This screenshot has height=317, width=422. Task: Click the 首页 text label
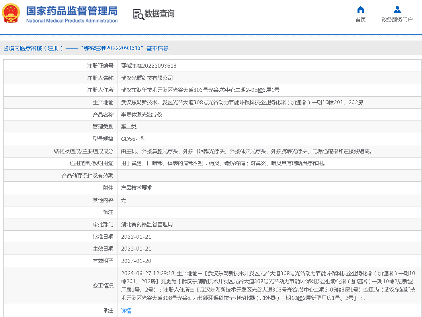360,19
